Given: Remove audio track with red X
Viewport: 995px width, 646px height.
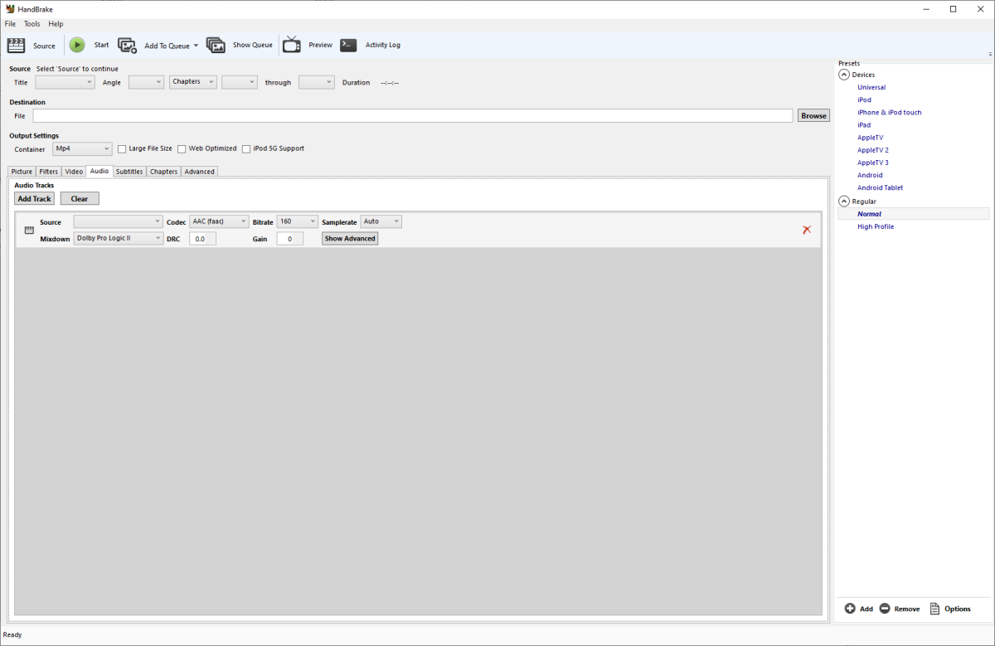Looking at the screenshot, I should click(x=807, y=230).
